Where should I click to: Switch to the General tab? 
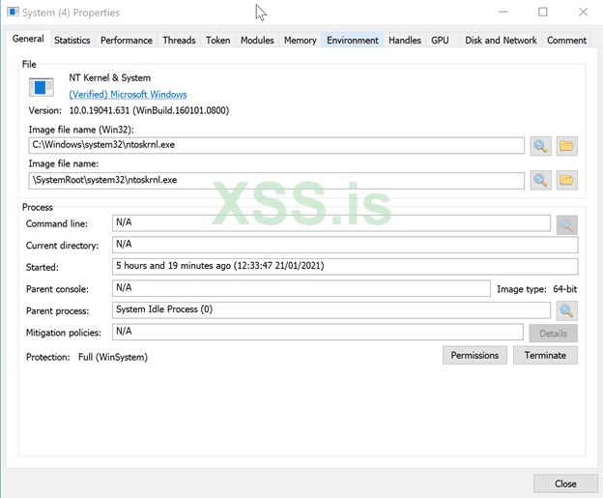point(28,39)
